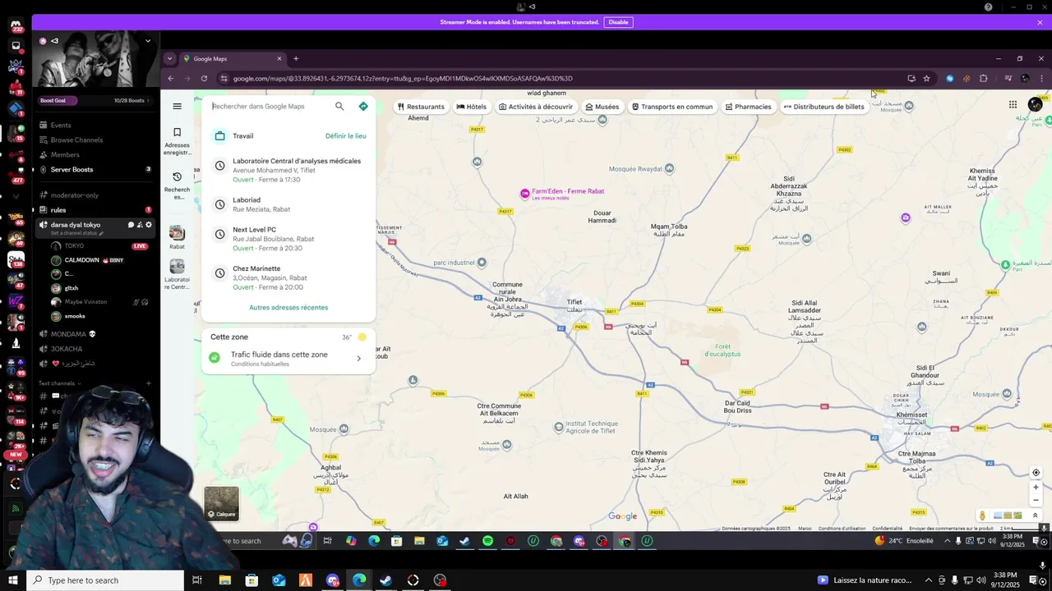Click the Windows taskbar search box

coord(104,580)
